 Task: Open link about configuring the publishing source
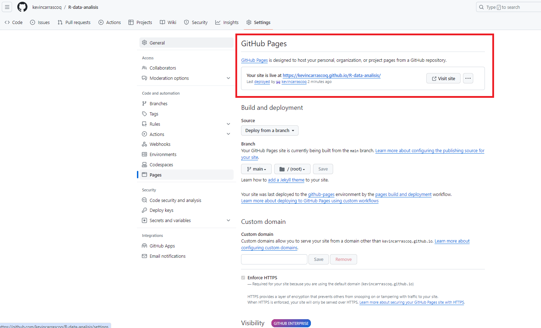click(430, 150)
